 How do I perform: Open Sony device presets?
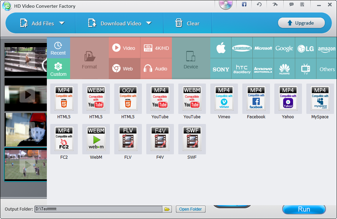coord(221,69)
